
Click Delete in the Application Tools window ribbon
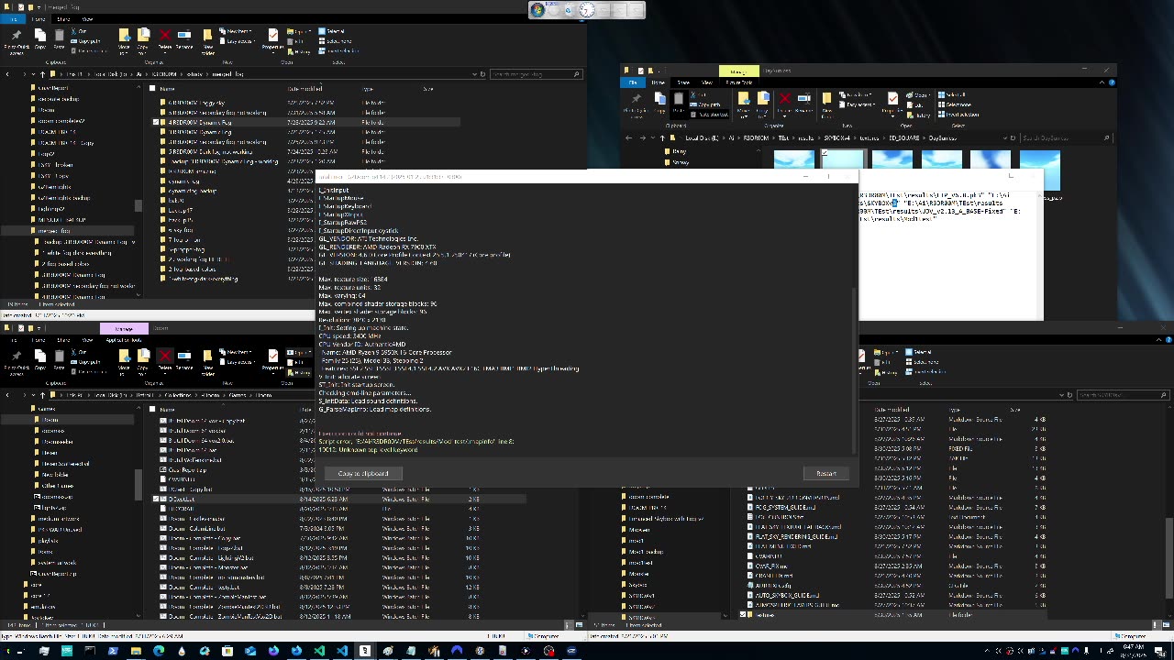[165, 361]
